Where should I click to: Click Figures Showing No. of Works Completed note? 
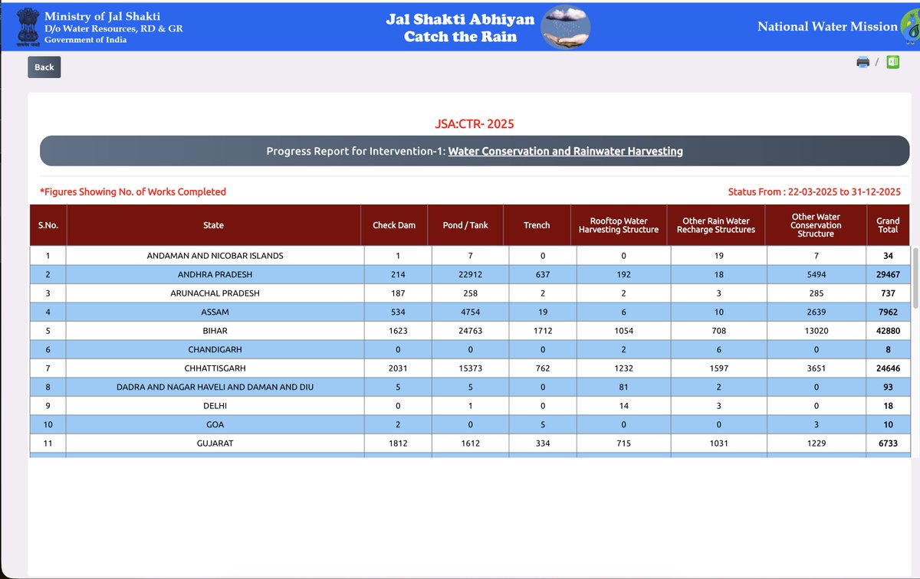tap(133, 191)
